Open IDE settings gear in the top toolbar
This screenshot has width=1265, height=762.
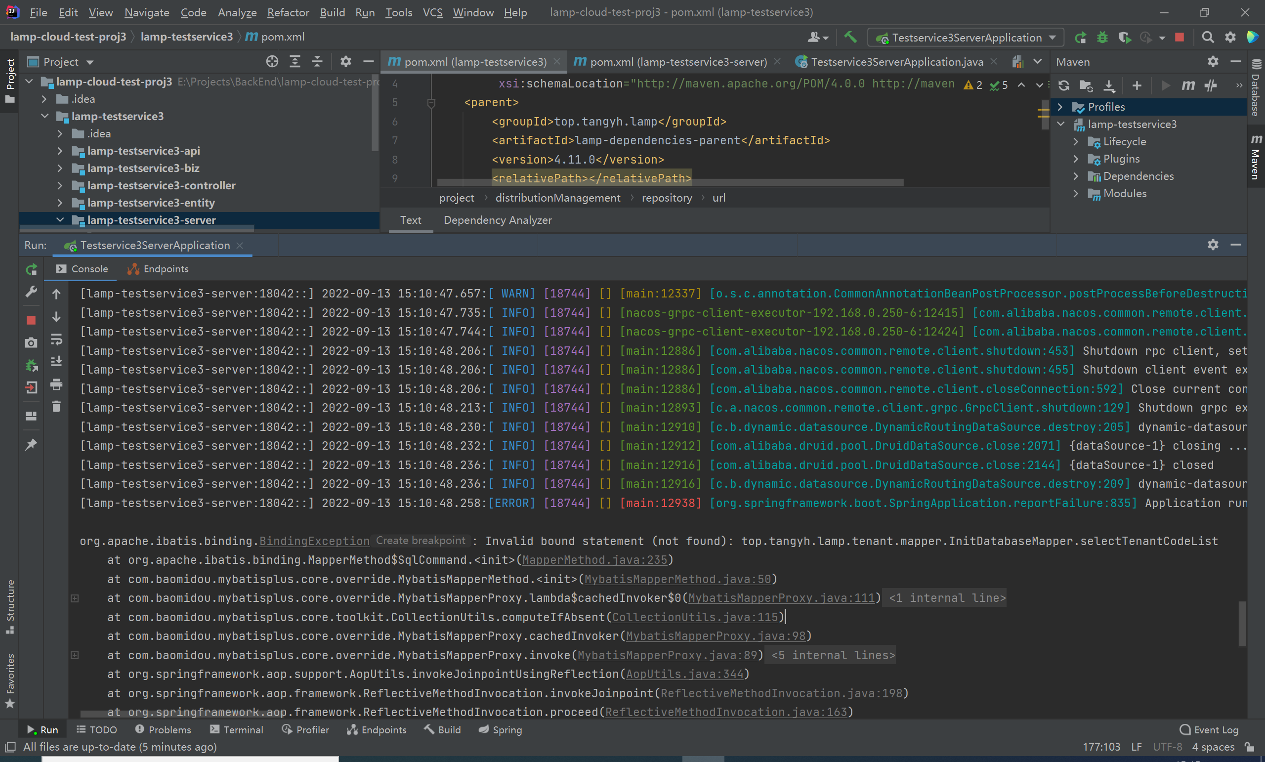point(1230,37)
